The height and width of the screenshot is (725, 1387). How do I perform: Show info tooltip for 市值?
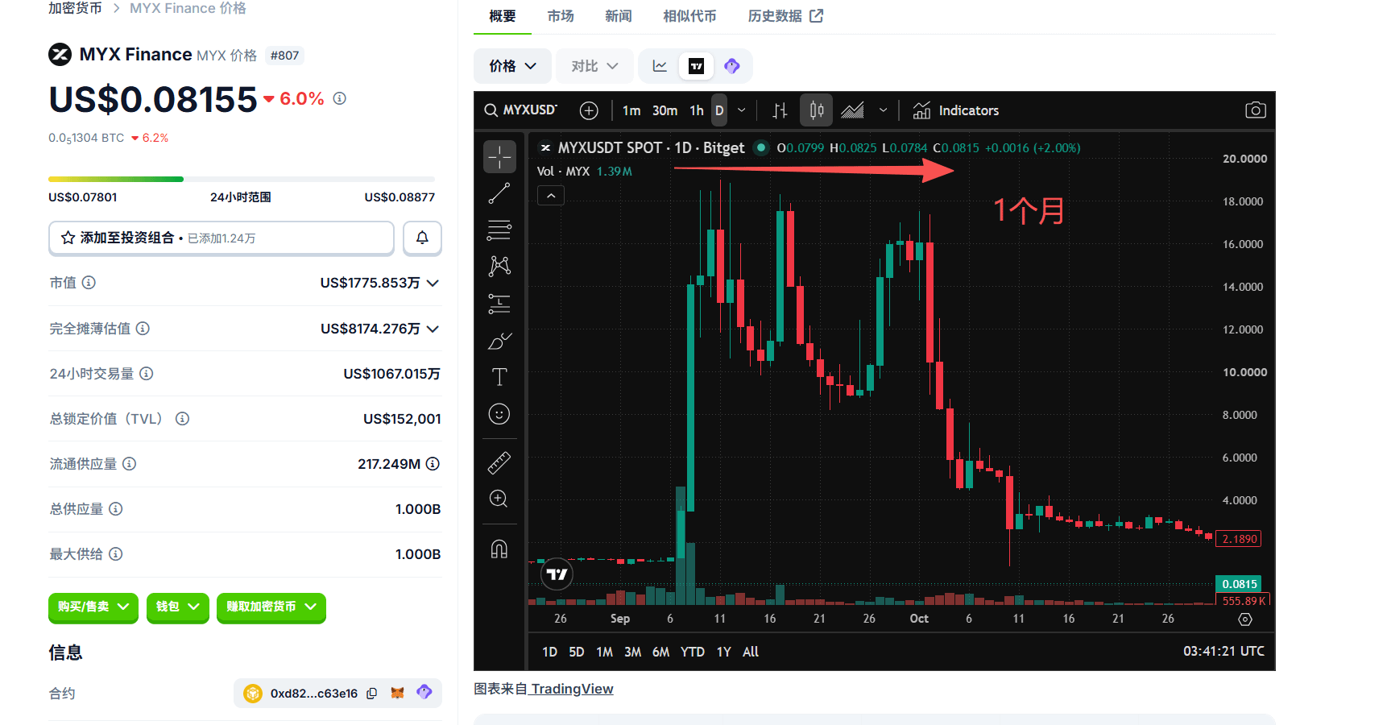pyautogui.click(x=89, y=283)
